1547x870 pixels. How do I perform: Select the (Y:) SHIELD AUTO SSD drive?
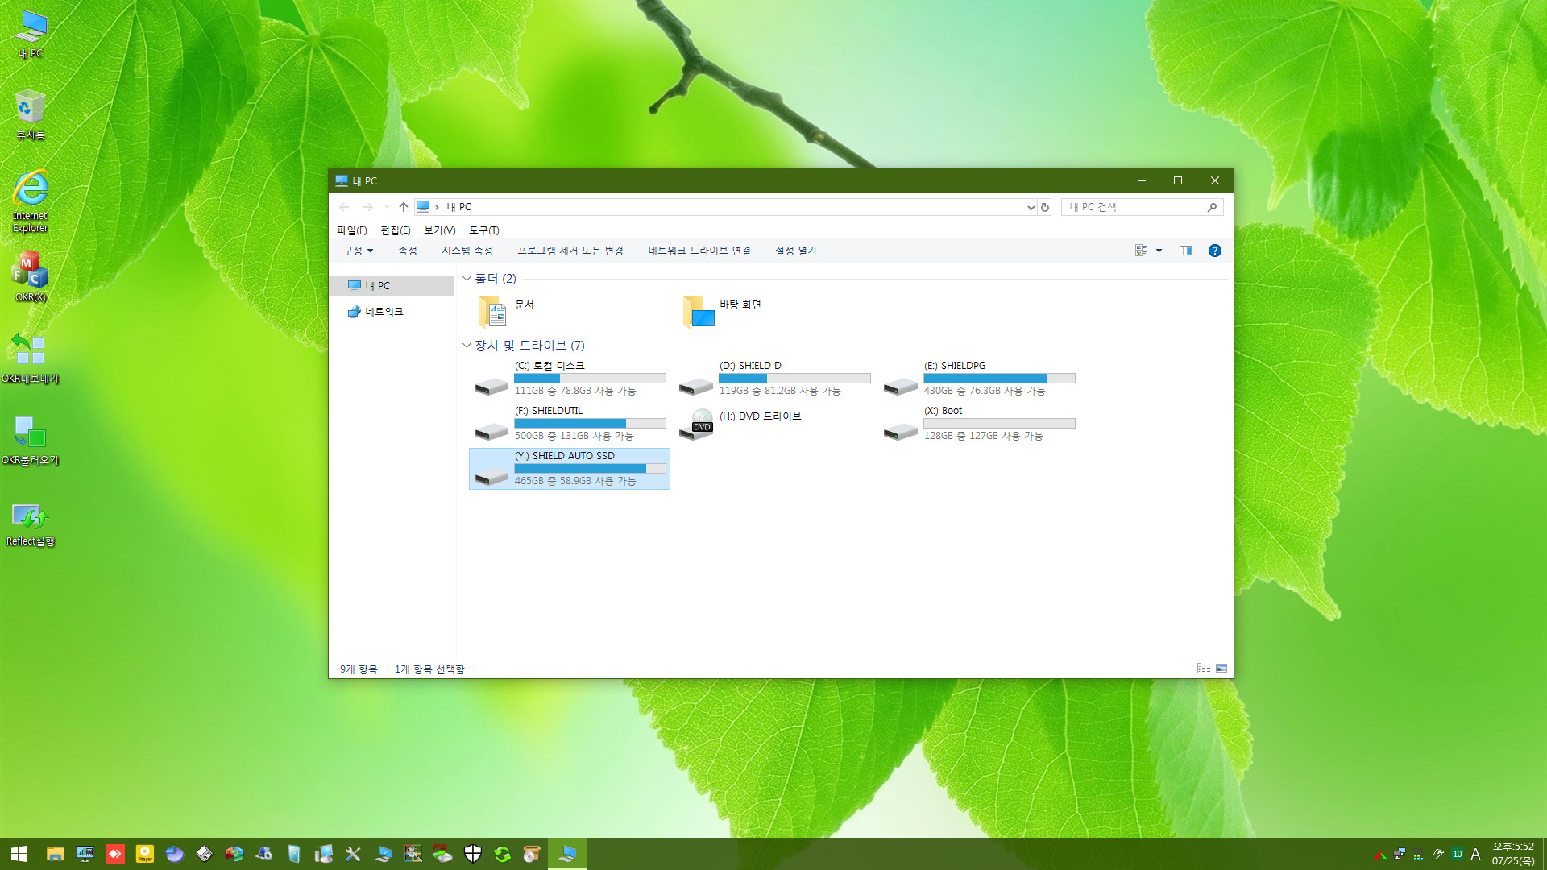(x=570, y=469)
